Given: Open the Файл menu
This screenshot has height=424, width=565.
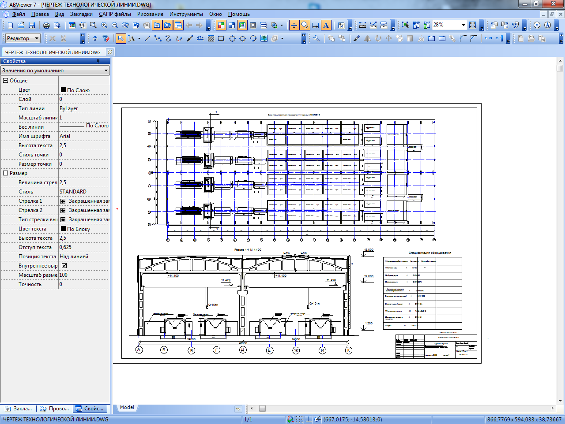Looking at the screenshot, I should pos(19,14).
